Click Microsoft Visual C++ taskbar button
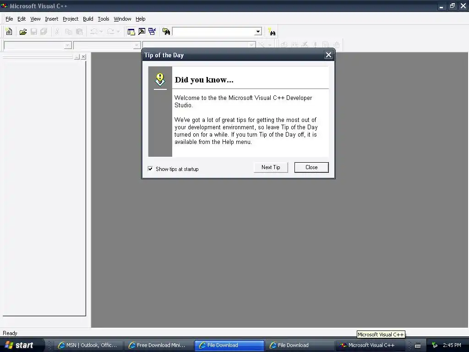Image resolution: width=469 pixels, height=352 pixels. (x=370, y=345)
